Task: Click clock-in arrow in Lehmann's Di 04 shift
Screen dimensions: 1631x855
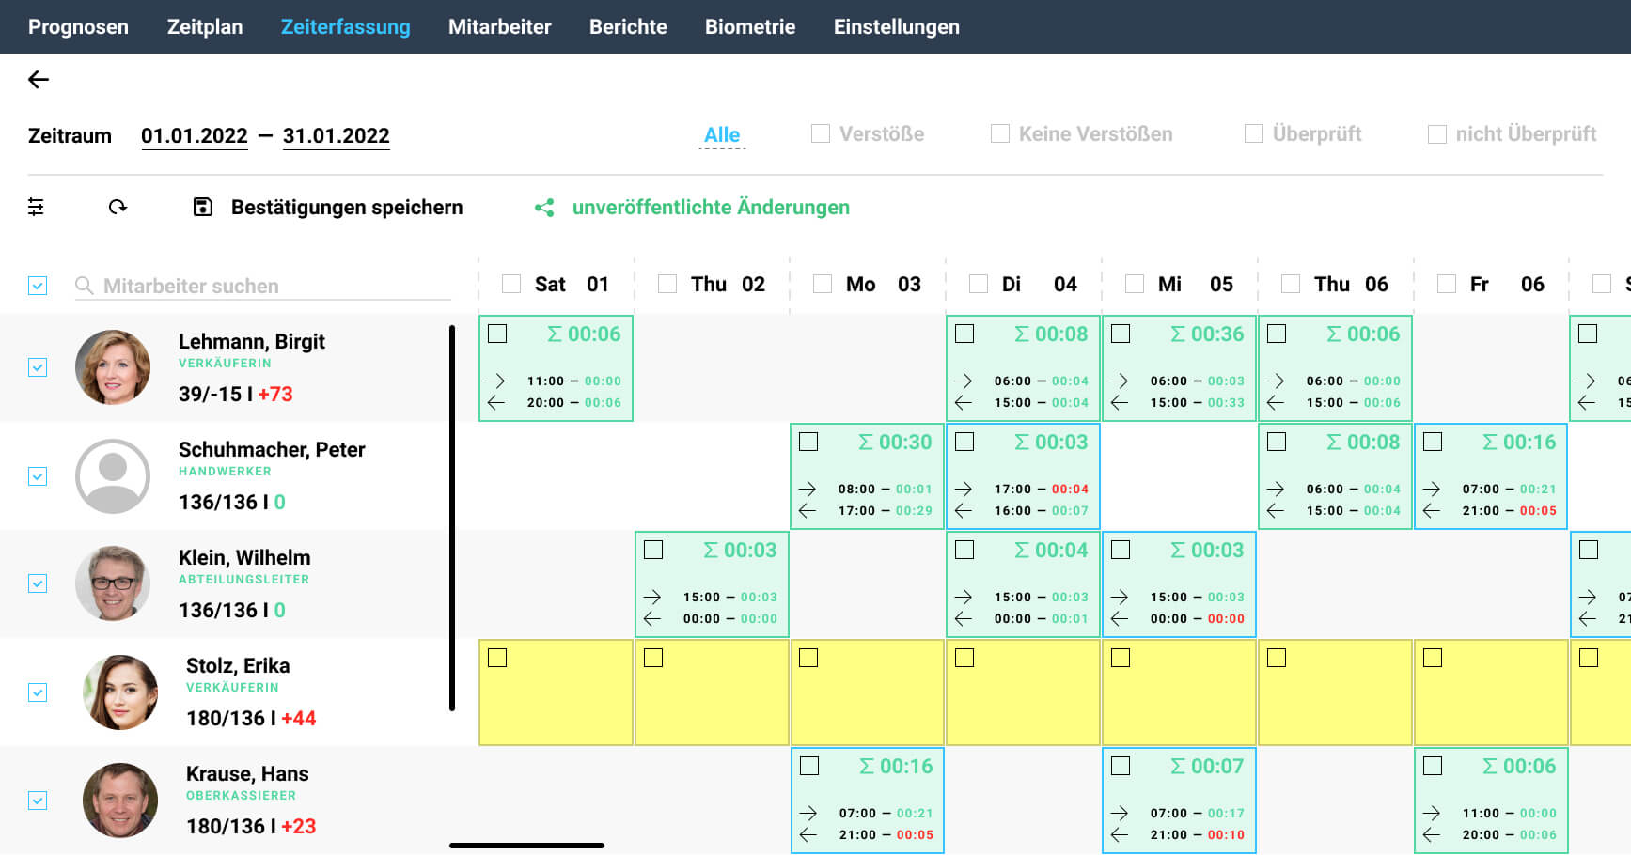Action: tap(964, 381)
